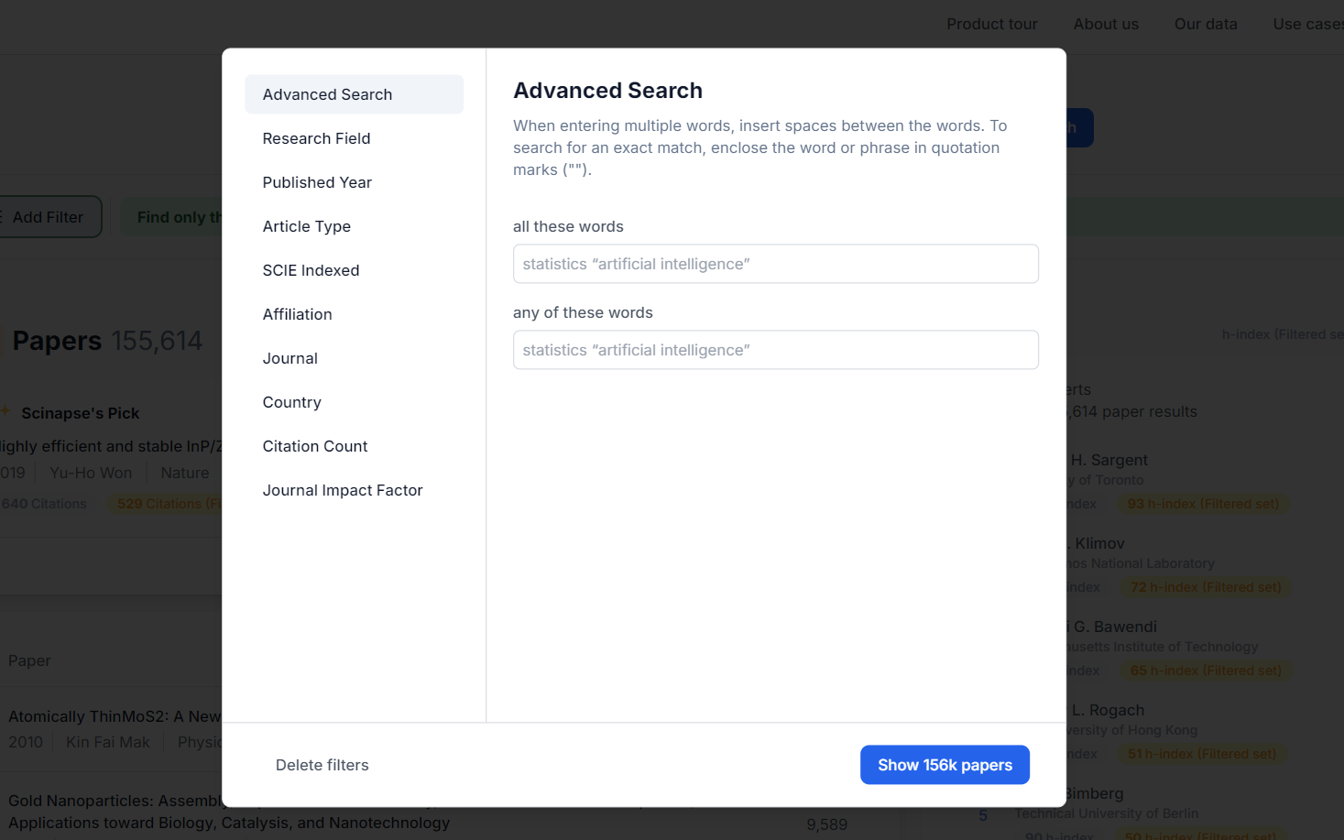The image size is (1344, 840).
Task: Select the Journal filter category
Action: click(290, 358)
